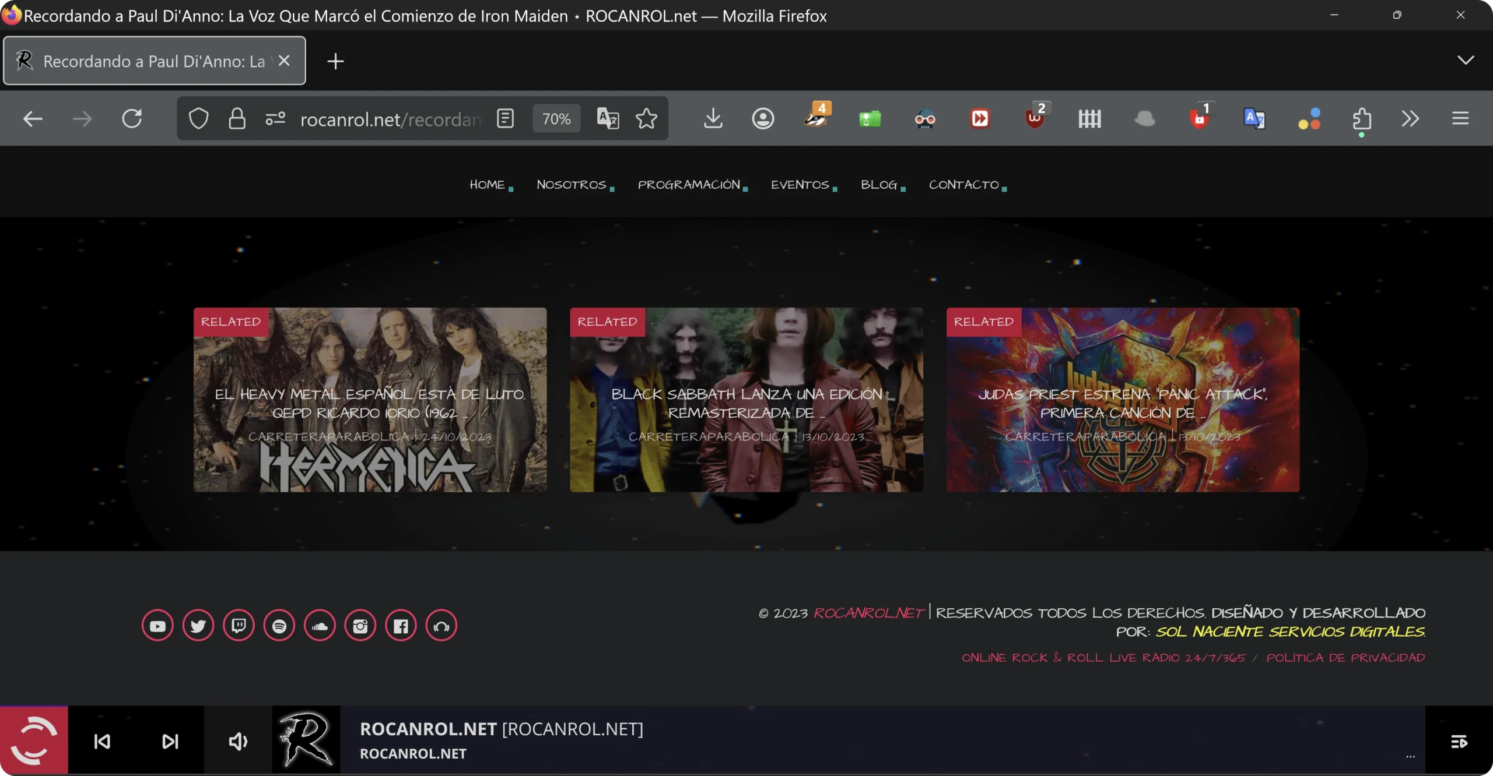This screenshot has height=776, width=1493.
Task: Click the Instagram footer icon
Action: pyautogui.click(x=360, y=626)
